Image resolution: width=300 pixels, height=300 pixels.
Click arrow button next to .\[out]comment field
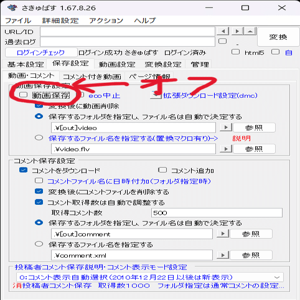point(223,233)
